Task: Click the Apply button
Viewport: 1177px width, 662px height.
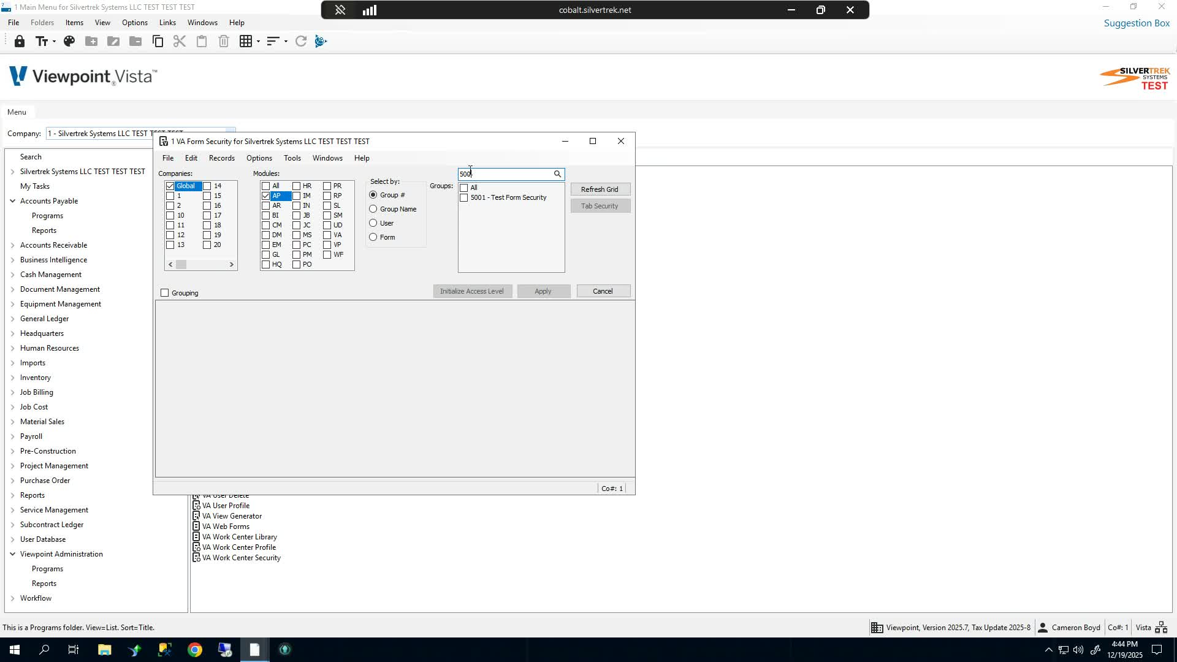Action: tap(543, 291)
